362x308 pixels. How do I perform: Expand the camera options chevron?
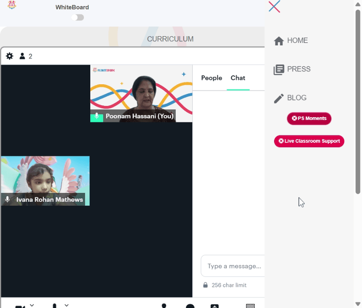[32, 305]
